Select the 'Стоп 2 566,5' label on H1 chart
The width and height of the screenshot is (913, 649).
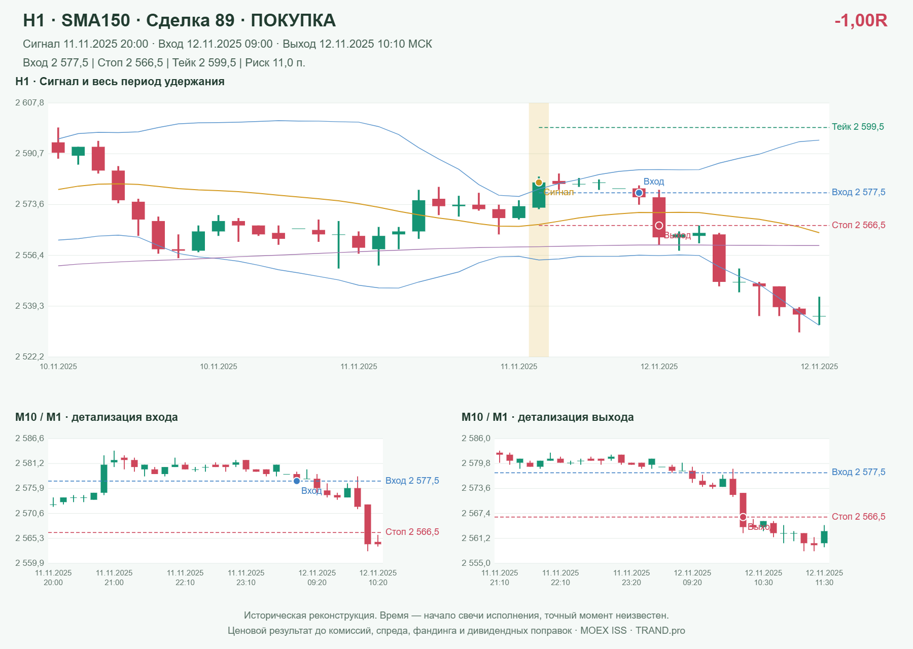coord(858,225)
